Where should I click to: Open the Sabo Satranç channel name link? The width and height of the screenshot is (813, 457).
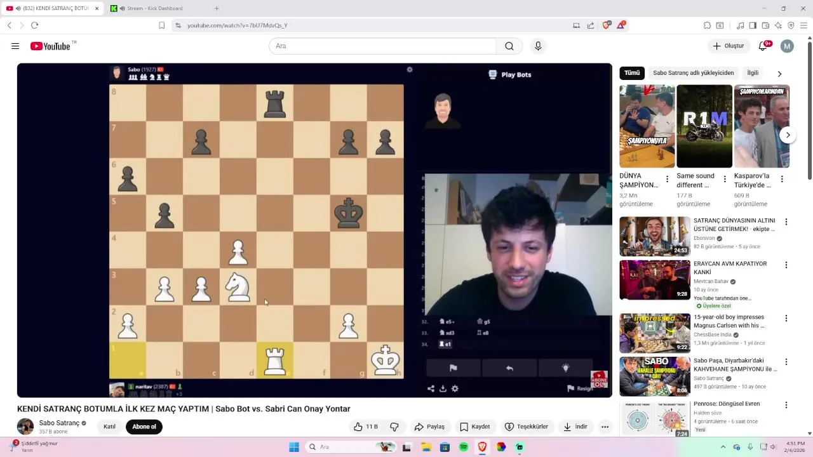[59, 423]
